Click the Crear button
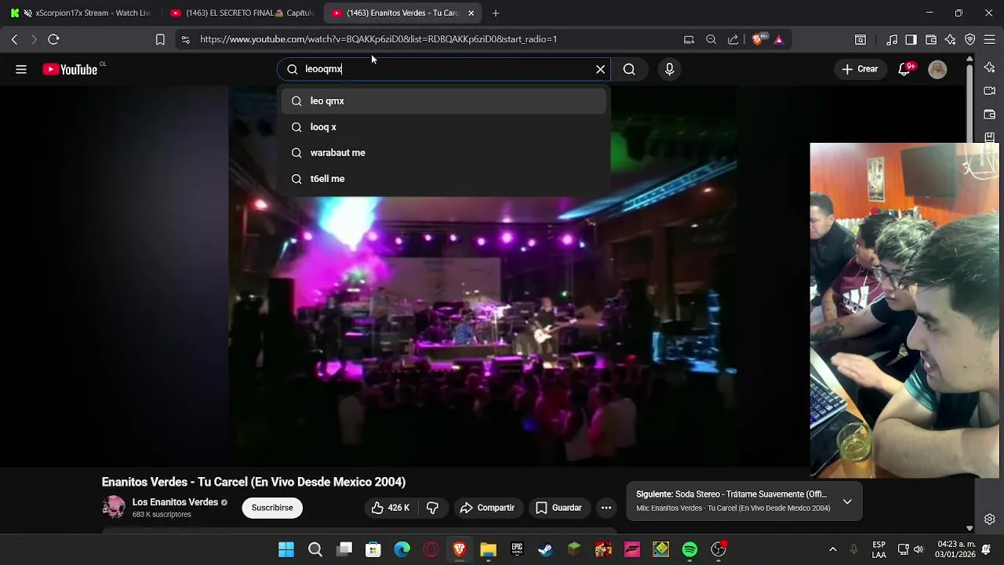Screen dimensions: 1004x565 [860, 69]
